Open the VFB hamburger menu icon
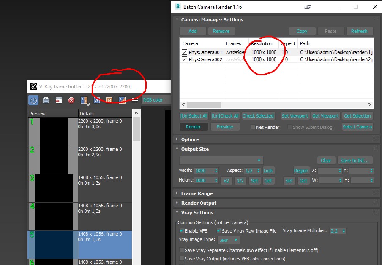Screen dimensions: 382x265 click(135, 100)
